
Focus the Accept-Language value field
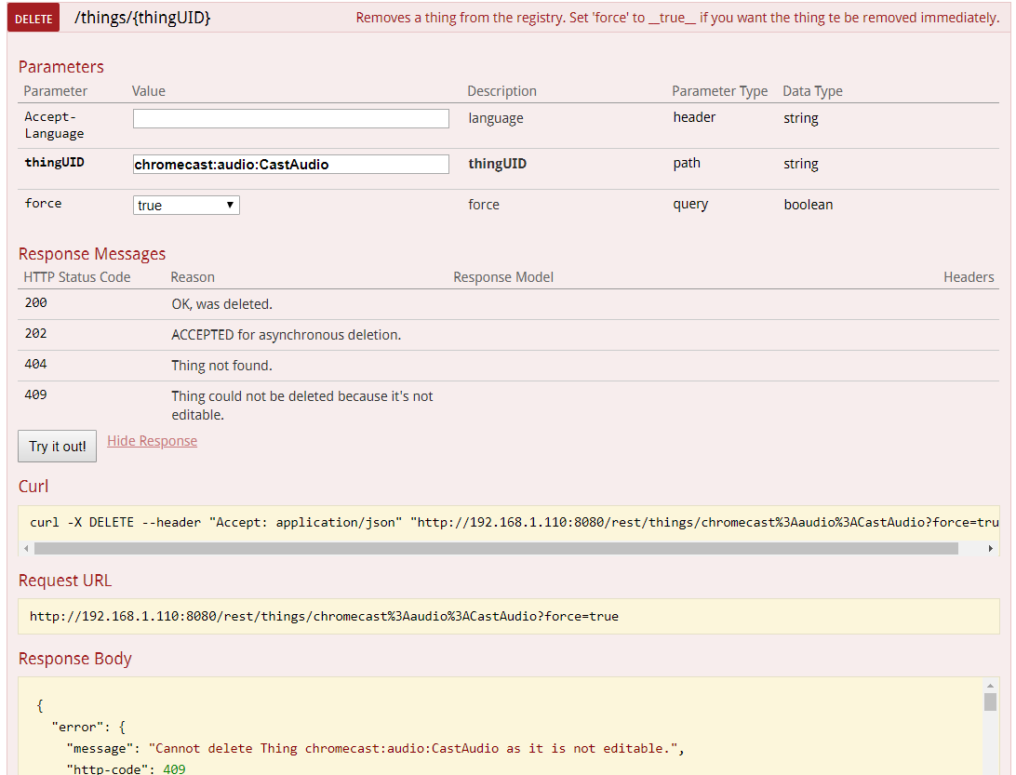(290, 119)
